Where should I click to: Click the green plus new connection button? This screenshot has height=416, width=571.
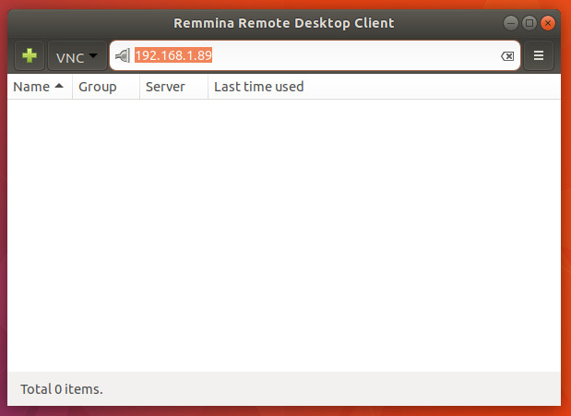(30, 56)
